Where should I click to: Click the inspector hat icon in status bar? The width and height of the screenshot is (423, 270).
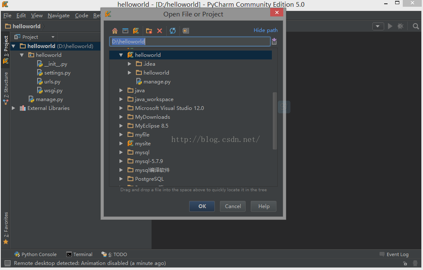coord(415,263)
